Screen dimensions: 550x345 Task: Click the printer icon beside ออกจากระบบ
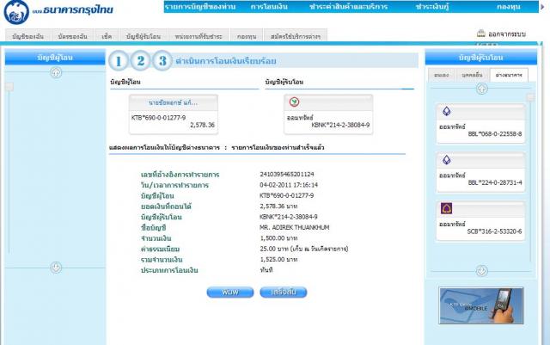coord(481,34)
